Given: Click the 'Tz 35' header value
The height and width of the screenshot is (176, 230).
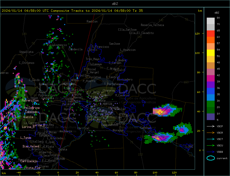Looking at the screenshot, I should pyautogui.click(x=137, y=11).
